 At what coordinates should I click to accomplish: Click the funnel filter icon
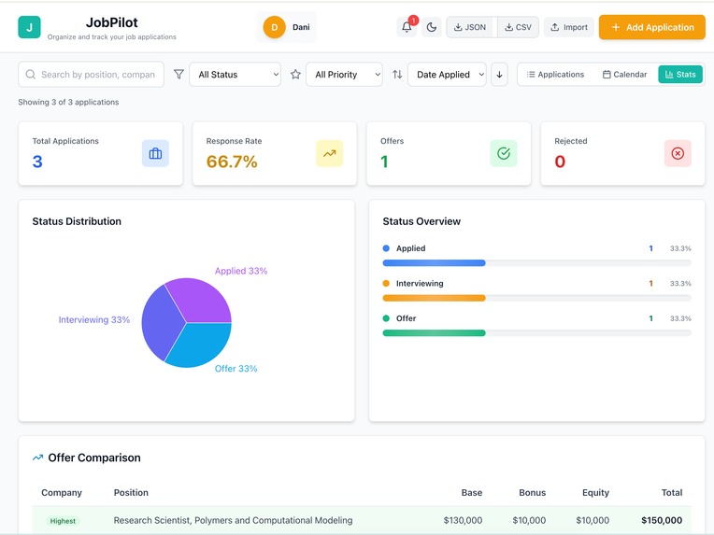[x=178, y=74]
